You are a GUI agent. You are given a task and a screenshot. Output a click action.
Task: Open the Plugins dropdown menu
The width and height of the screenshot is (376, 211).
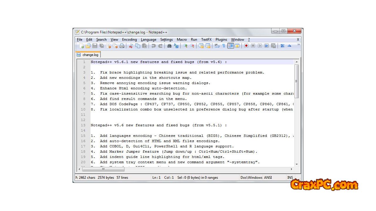pos(221,40)
